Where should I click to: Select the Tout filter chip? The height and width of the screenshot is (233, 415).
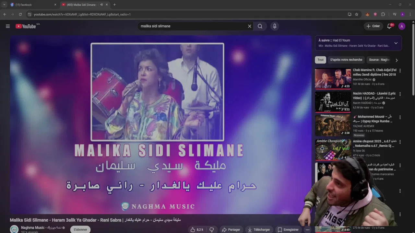(x=320, y=60)
